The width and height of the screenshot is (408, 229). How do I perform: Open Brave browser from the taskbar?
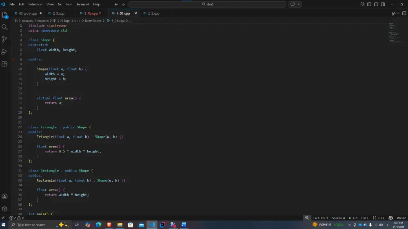(x=109, y=225)
